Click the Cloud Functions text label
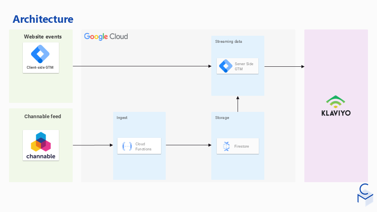This screenshot has height=212, width=377. coord(143,146)
